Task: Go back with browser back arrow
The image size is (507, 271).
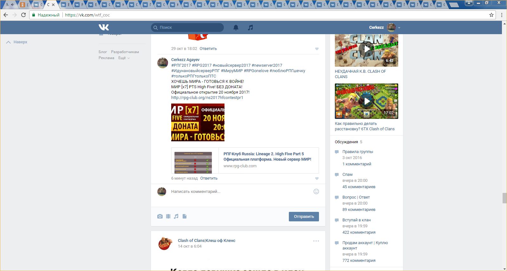Action: click(x=6, y=15)
